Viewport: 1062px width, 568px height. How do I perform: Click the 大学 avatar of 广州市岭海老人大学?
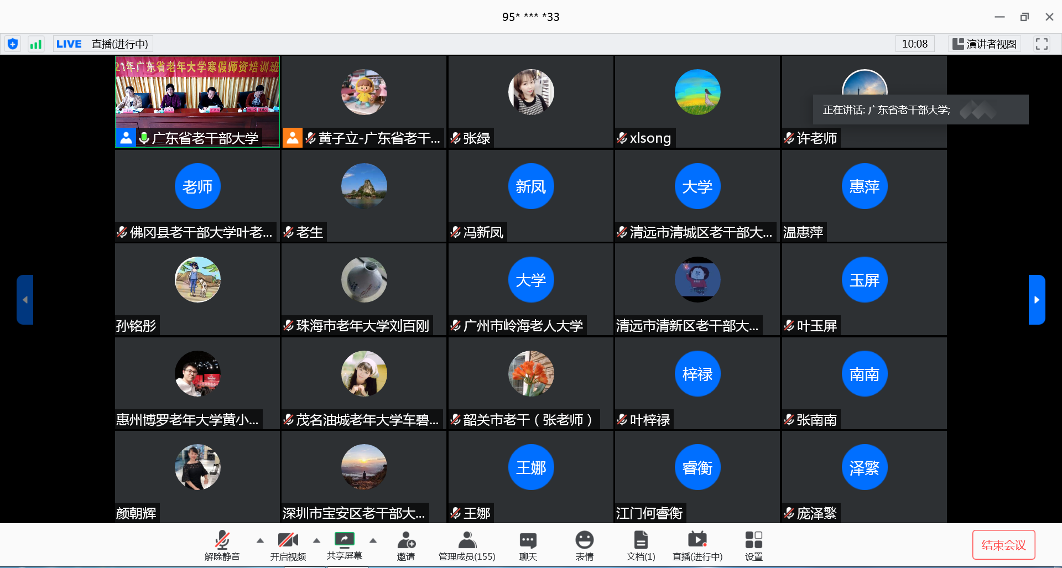pos(531,279)
